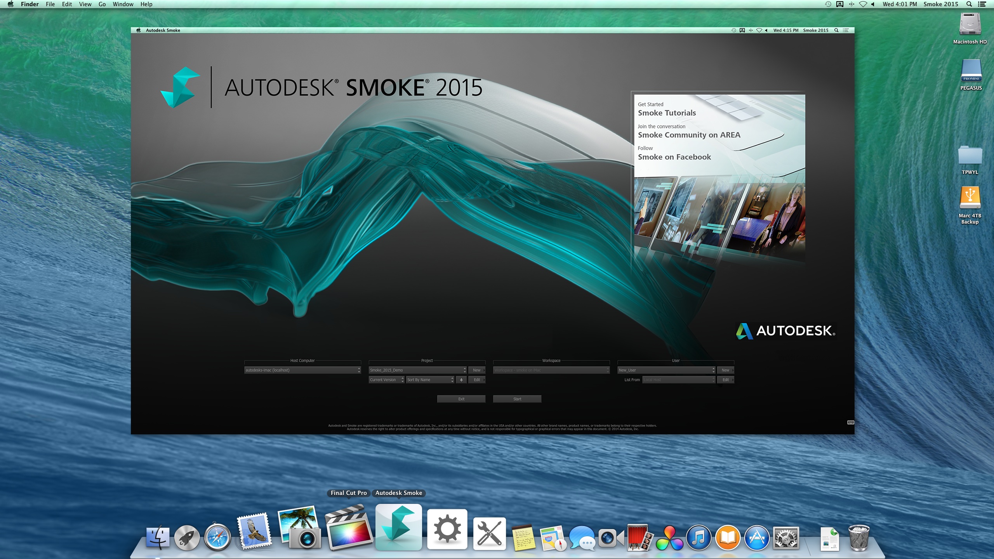Open Smoke Community on AREA link
The height and width of the screenshot is (559, 994).
pyautogui.click(x=688, y=134)
